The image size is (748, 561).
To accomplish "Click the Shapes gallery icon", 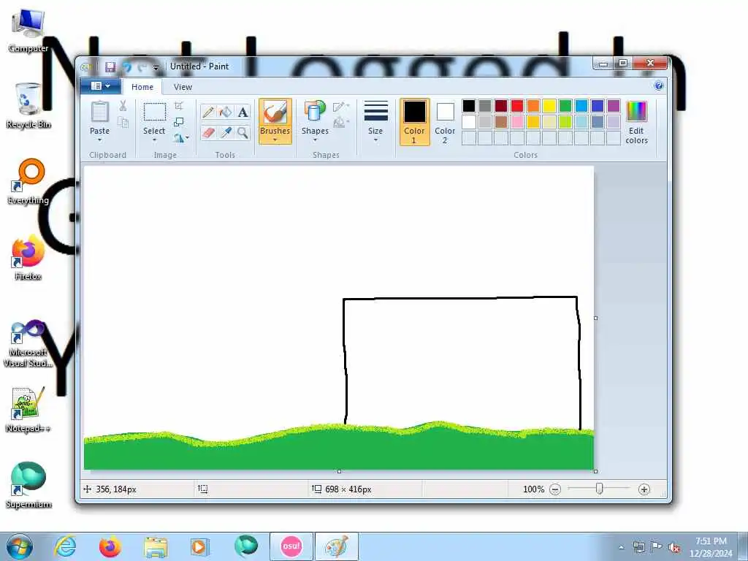I will tap(315, 112).
